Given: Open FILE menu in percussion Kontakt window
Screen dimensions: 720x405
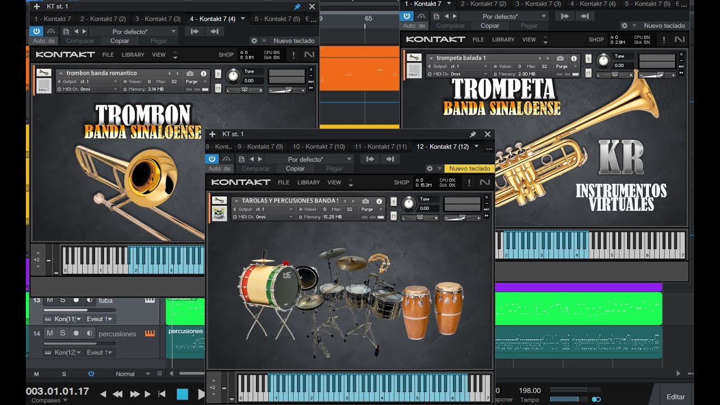Looking at the screenshot, I should point(283,182).
